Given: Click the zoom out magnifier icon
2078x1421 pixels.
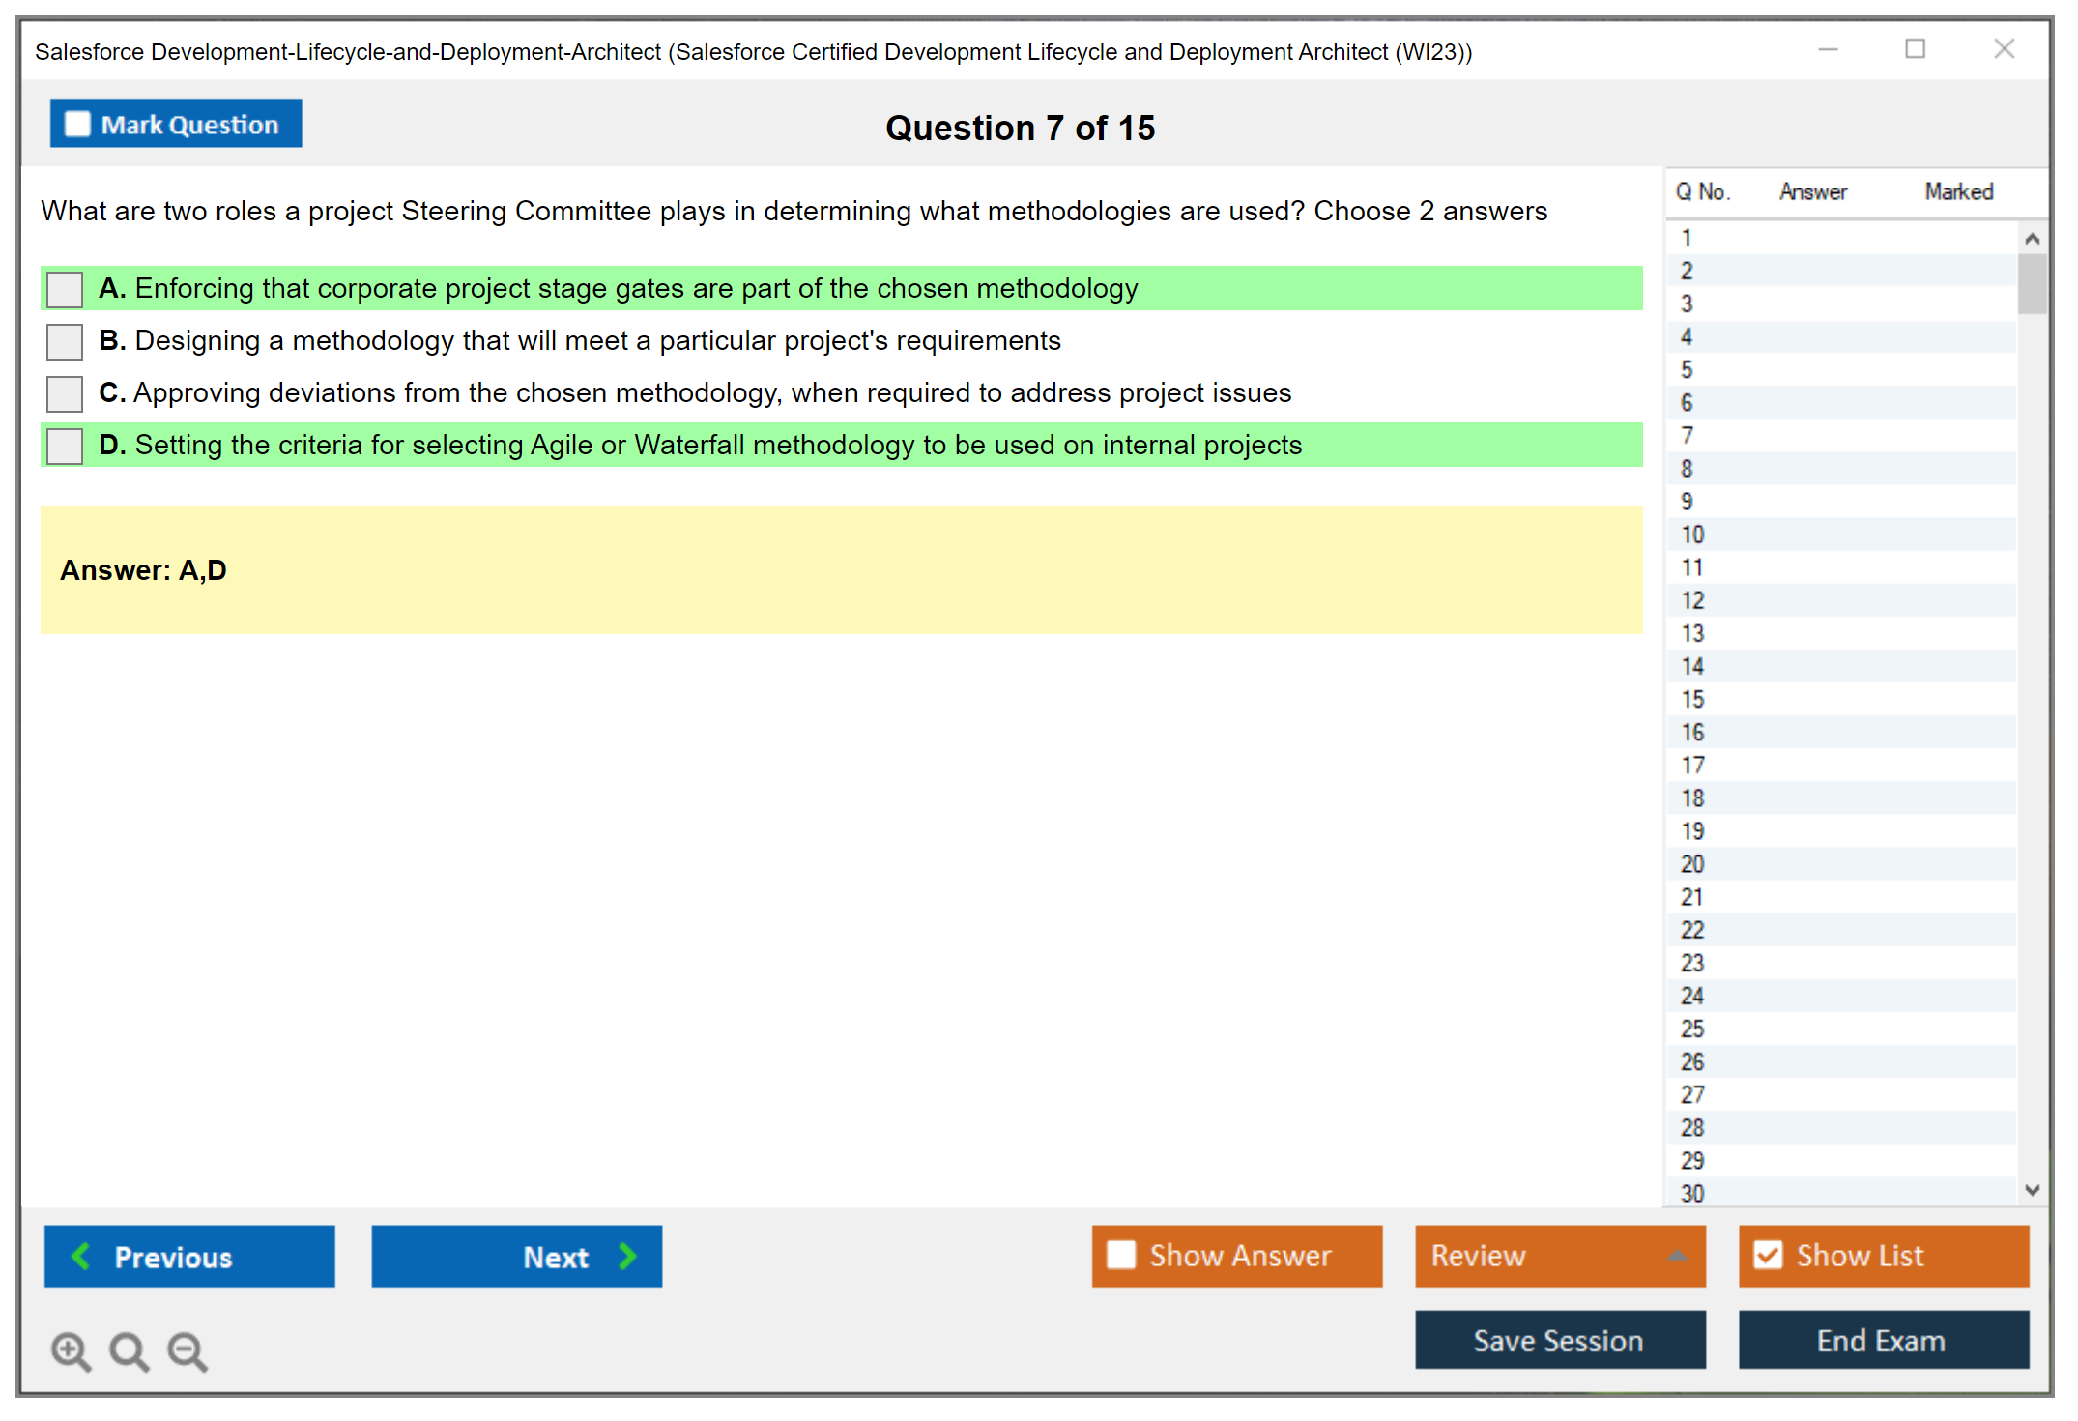Looking at the screenshot, I should click(x=188, y=1350).
